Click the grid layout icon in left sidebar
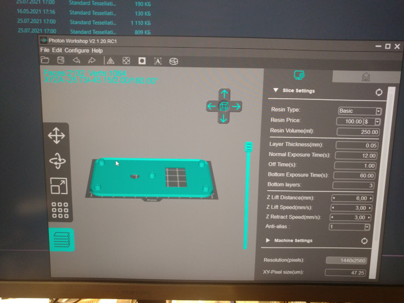Viewport: 404px width, 303px height. [x=59, y=210]
